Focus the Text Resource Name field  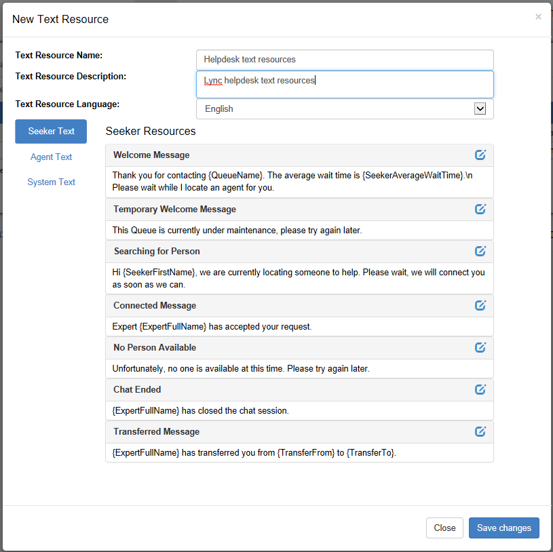click(345, 60)
